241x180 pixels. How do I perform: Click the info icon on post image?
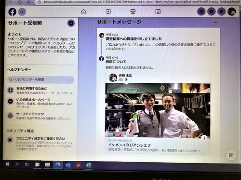coord(204,138)
